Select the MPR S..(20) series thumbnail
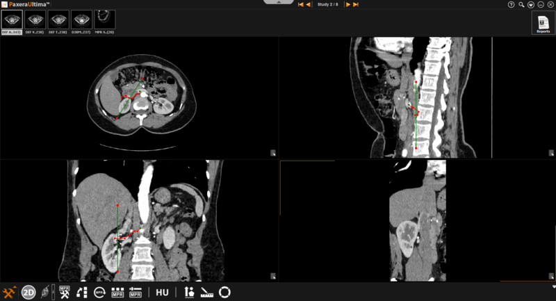This screenshot has height=301, width=556. (105, 21)
